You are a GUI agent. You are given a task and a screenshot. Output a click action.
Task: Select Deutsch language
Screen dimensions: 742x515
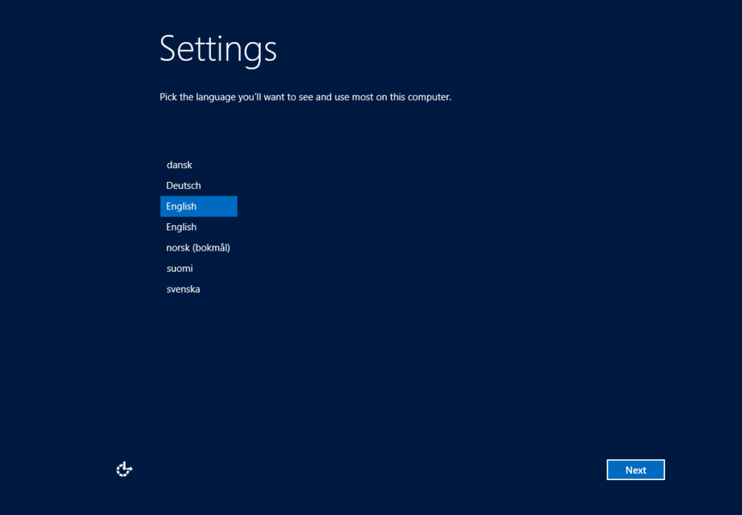tap(199, 186)
